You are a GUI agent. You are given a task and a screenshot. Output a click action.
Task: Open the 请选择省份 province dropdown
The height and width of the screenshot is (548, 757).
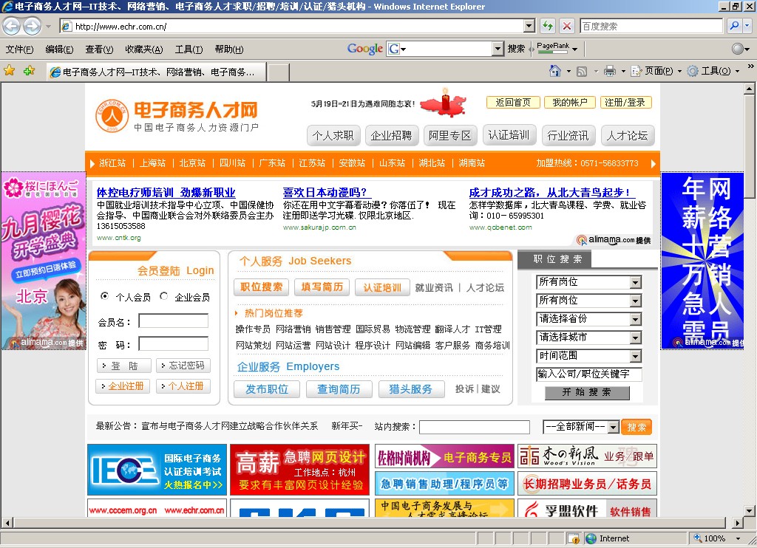click(x=636, y=319)
